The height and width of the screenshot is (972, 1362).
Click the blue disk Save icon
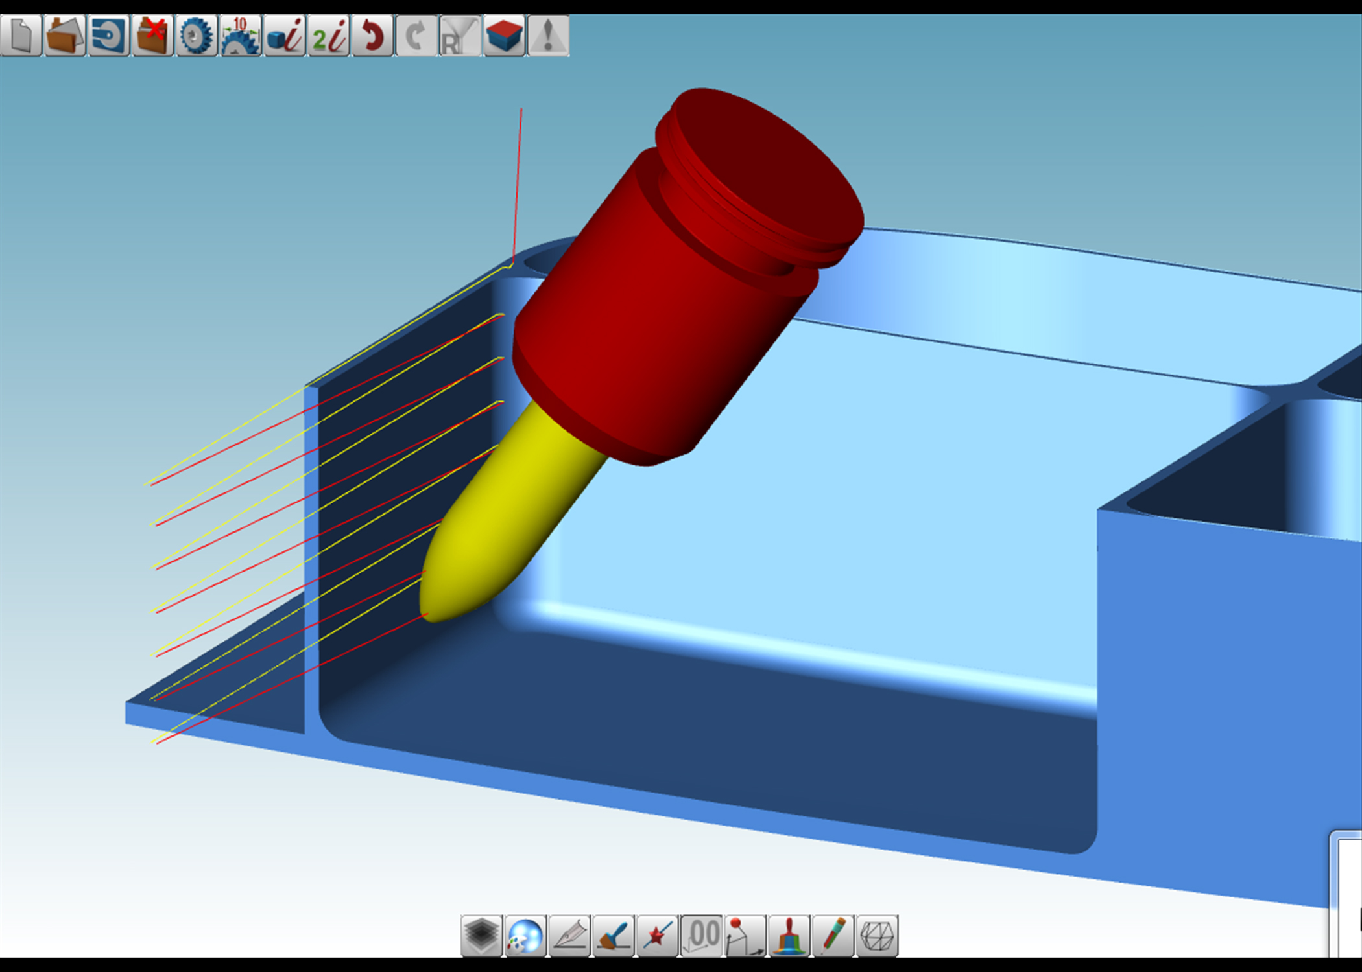[108, 36]
